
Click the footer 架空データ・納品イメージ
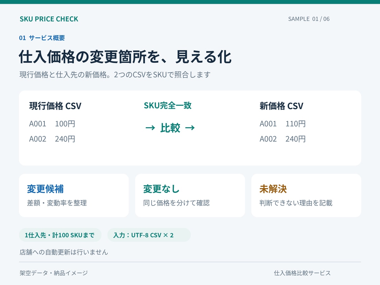click(x=54, y=273)
